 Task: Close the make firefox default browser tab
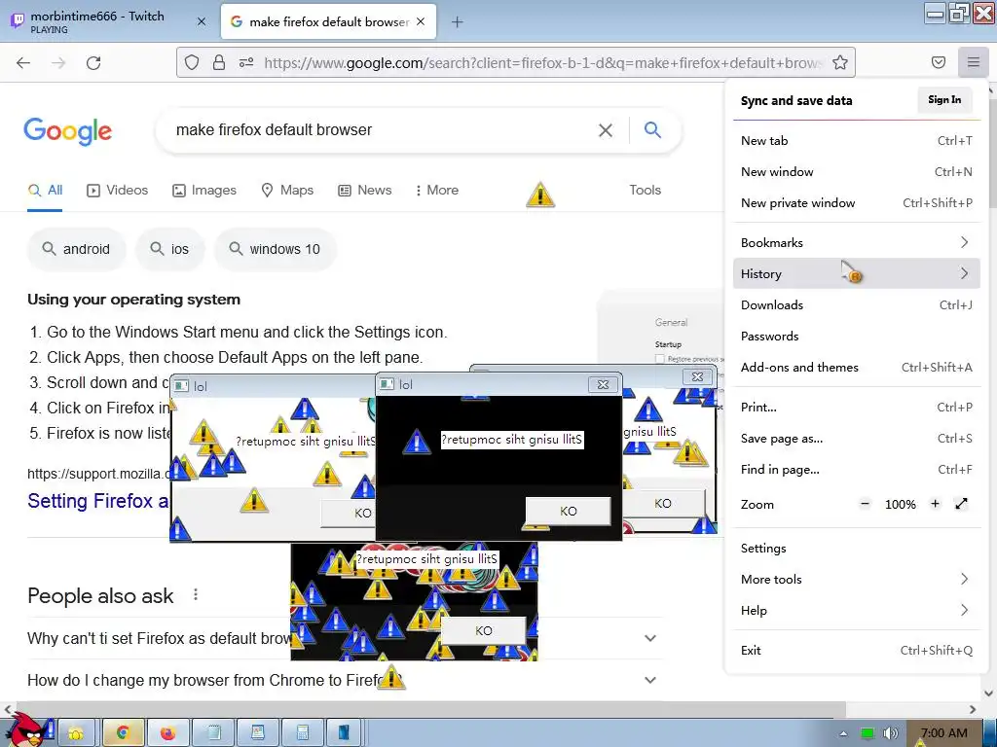click(x=421, y=21)
